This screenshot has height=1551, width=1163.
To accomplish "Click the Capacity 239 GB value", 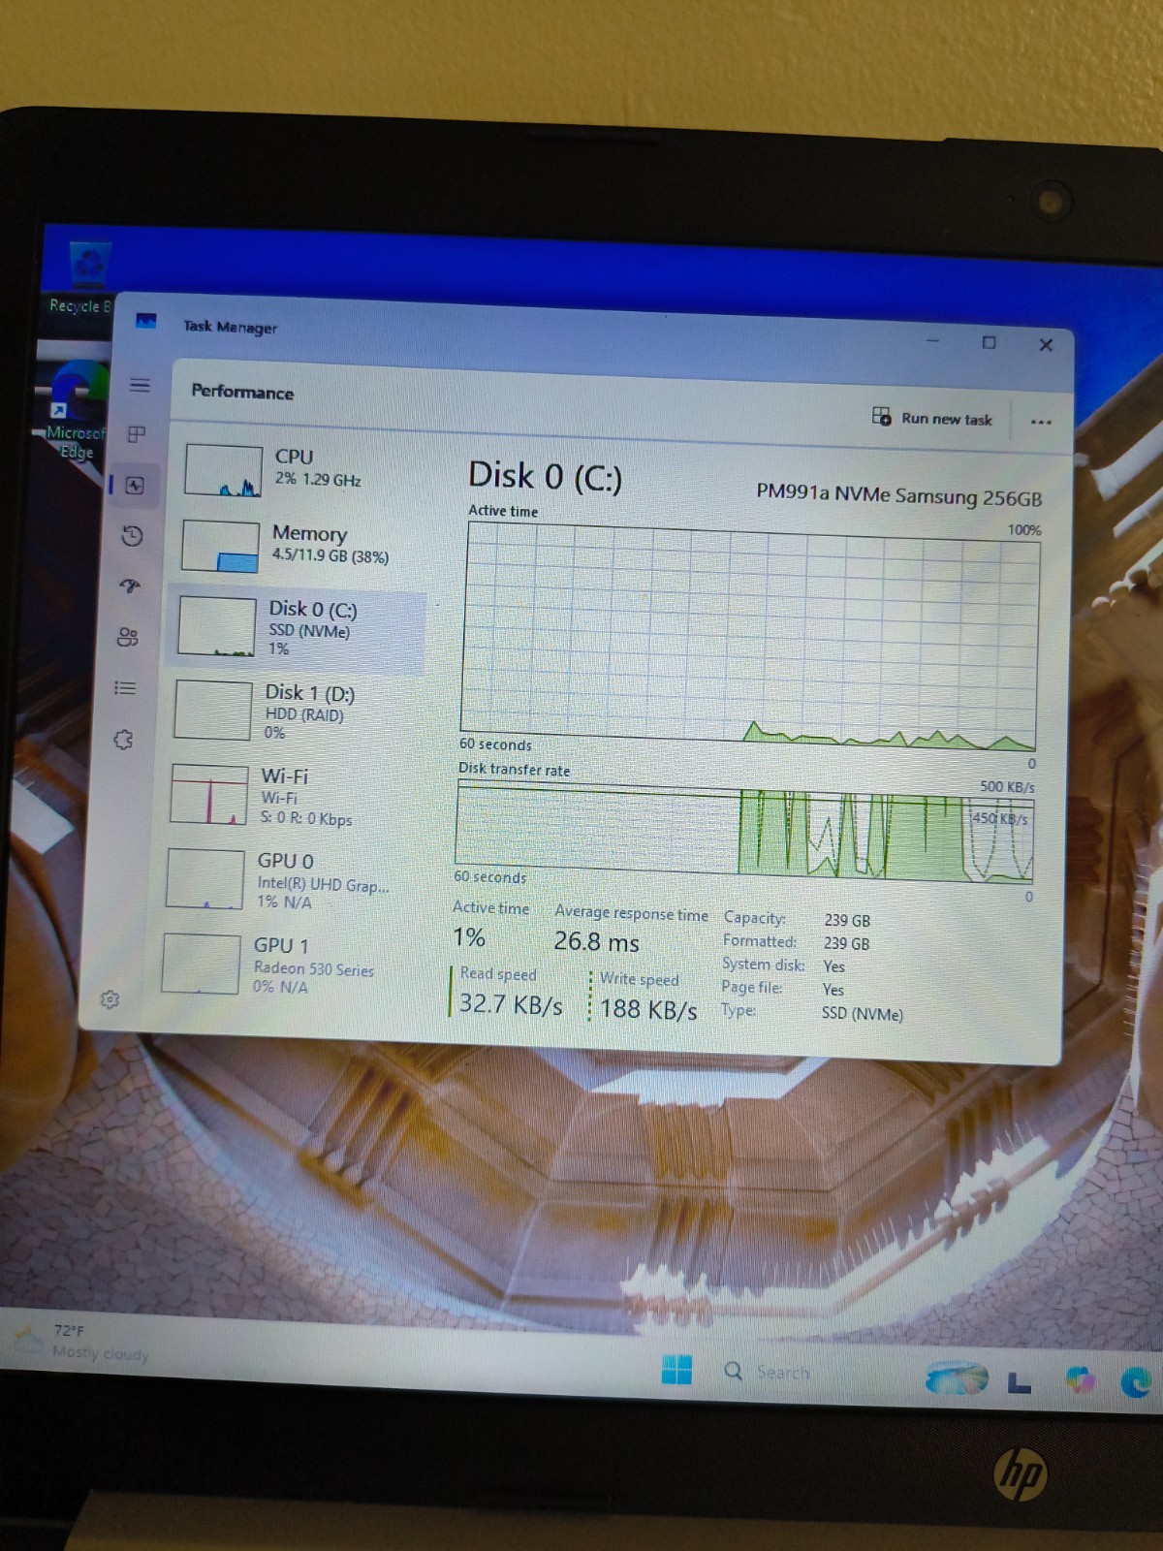I will click(x=847, y=920).
